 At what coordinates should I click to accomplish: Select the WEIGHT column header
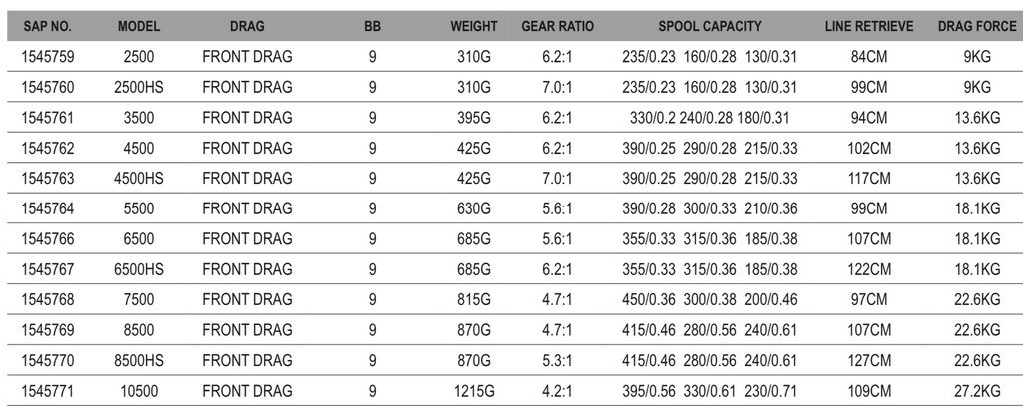(474, 26)
